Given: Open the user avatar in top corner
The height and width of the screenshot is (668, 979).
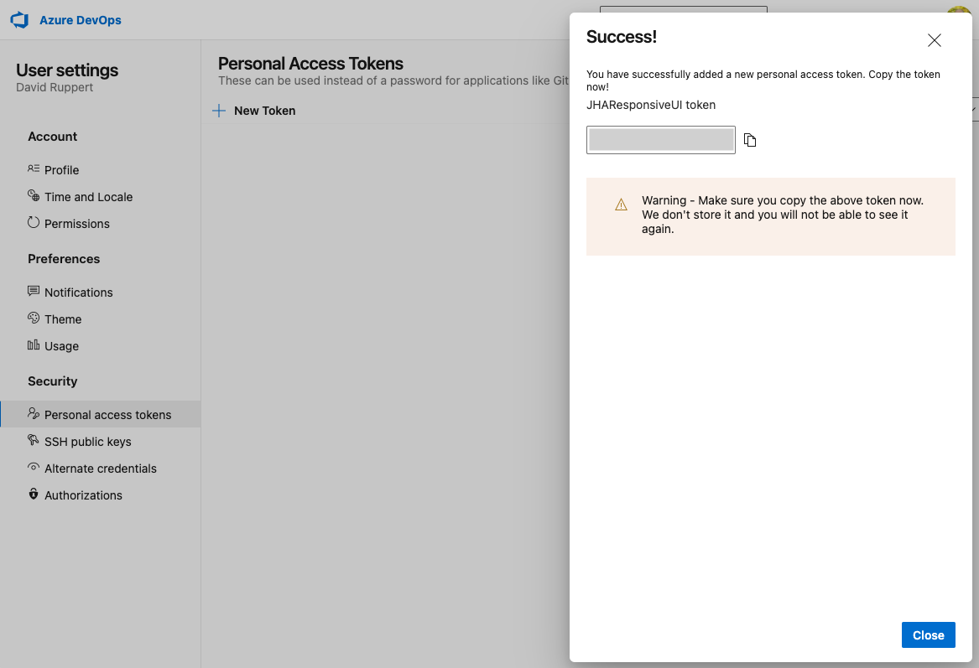Looking at the screenshot, I should tap(959, 12).
